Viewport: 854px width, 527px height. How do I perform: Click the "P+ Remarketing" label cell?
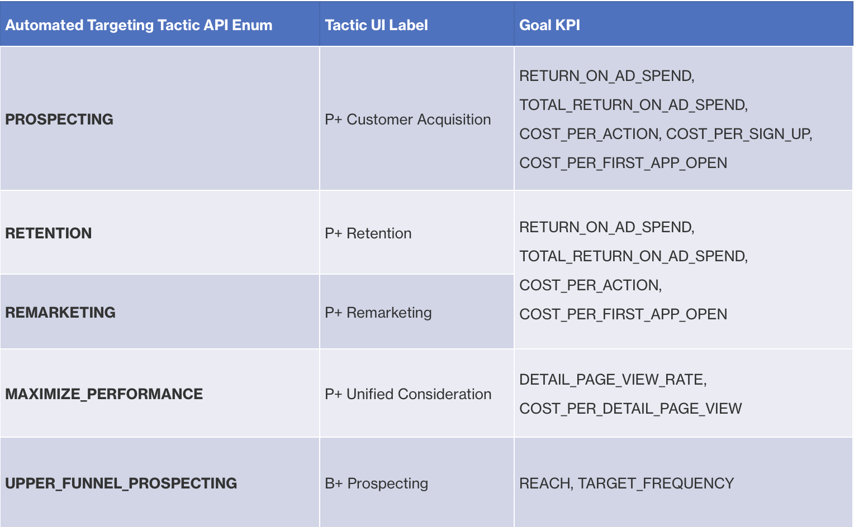[378, 313]
